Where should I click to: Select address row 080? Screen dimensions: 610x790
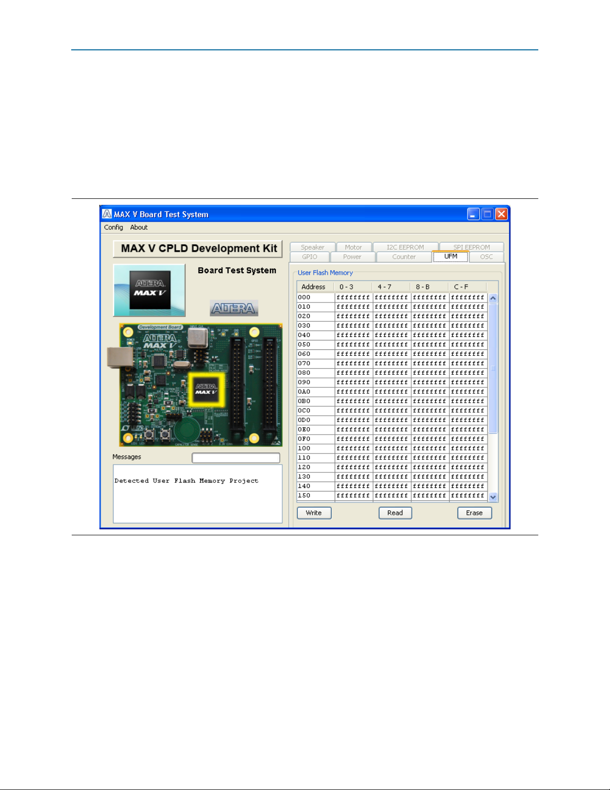(392, 373)
